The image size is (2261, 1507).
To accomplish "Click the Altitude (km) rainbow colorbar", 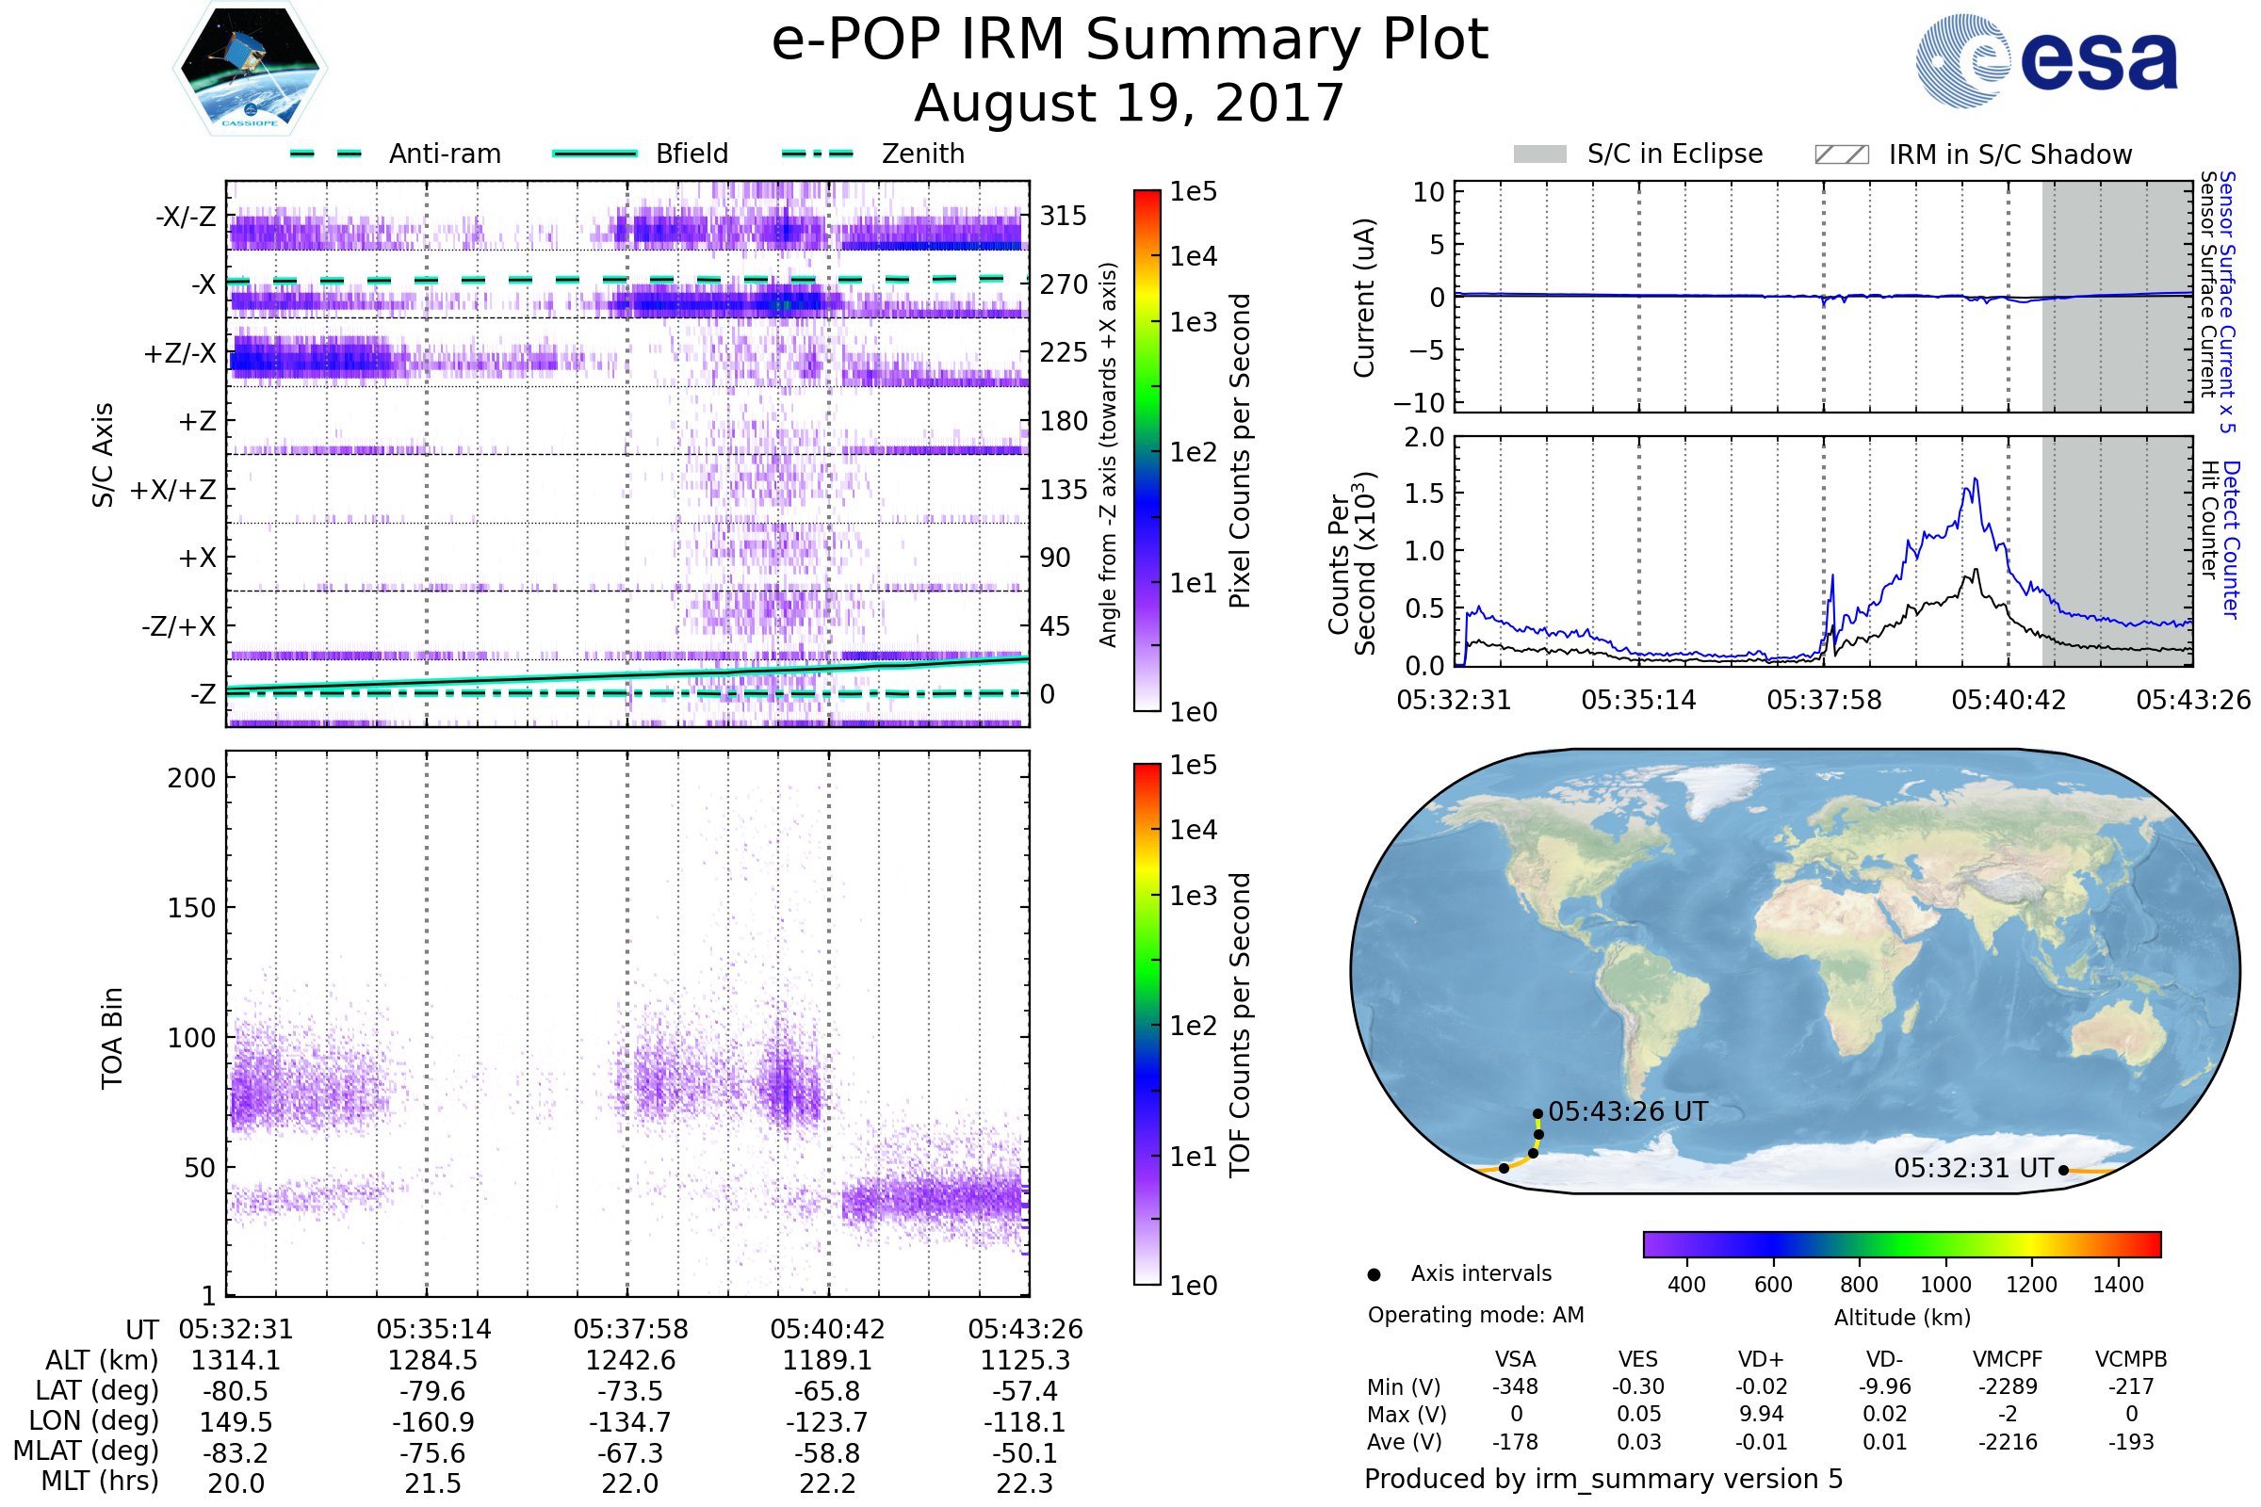I will pyautogui.click(x=1901, y=1243).
